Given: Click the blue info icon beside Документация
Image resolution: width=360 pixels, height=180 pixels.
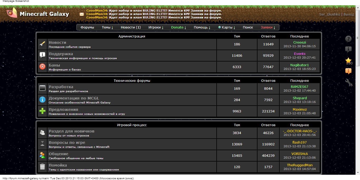Looking at the screenshot, I should [x=42, y=100].
